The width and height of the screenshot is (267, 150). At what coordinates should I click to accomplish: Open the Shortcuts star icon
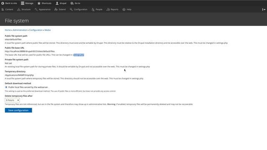click(x=39, y=3)
